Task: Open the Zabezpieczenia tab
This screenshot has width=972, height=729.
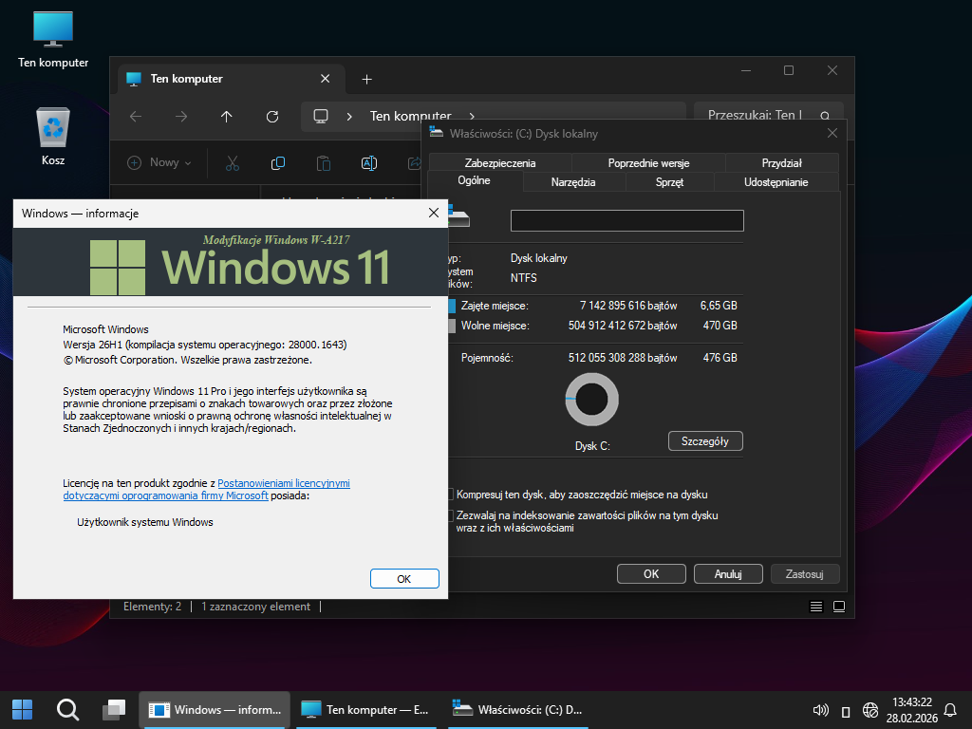Action: click(499, 163)
